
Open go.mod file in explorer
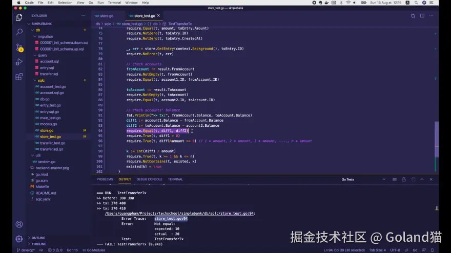[42, 174]
